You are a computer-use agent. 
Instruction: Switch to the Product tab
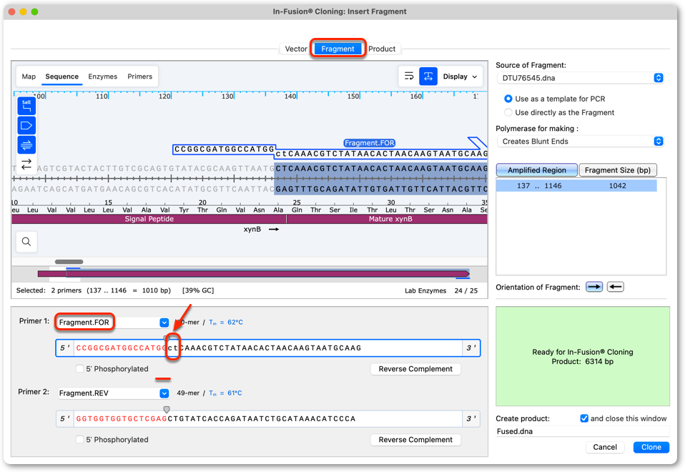point(382,49)
